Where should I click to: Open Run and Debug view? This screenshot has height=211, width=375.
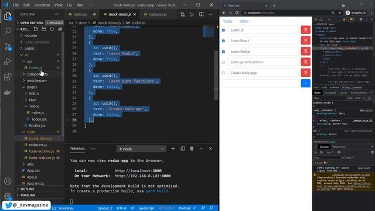[x=8, y=62]
